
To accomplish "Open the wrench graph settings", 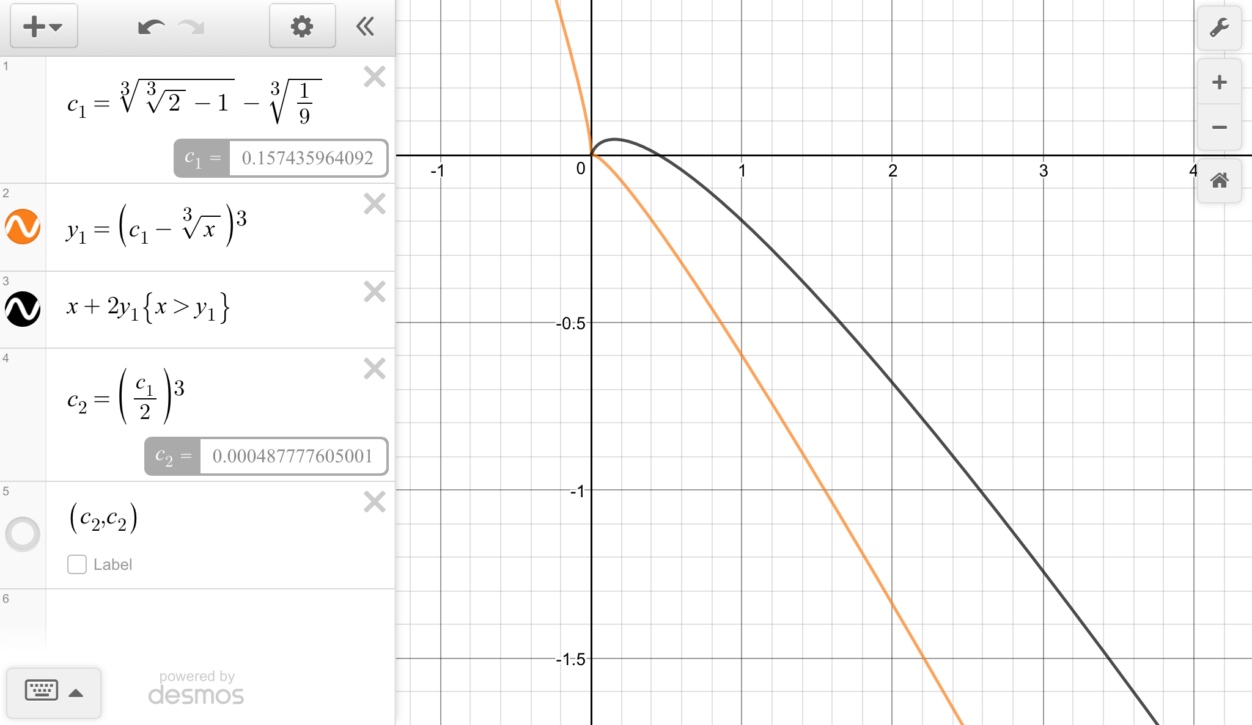I will click(x=1219, y=27).
